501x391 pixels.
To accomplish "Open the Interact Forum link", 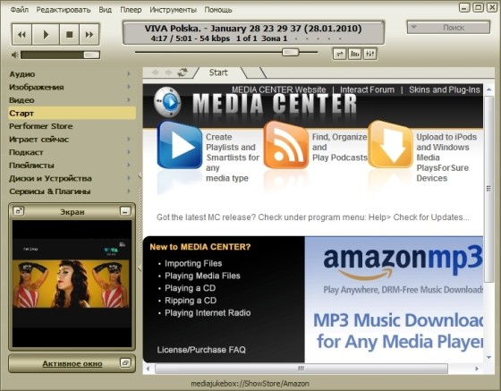I will point(367,89).
